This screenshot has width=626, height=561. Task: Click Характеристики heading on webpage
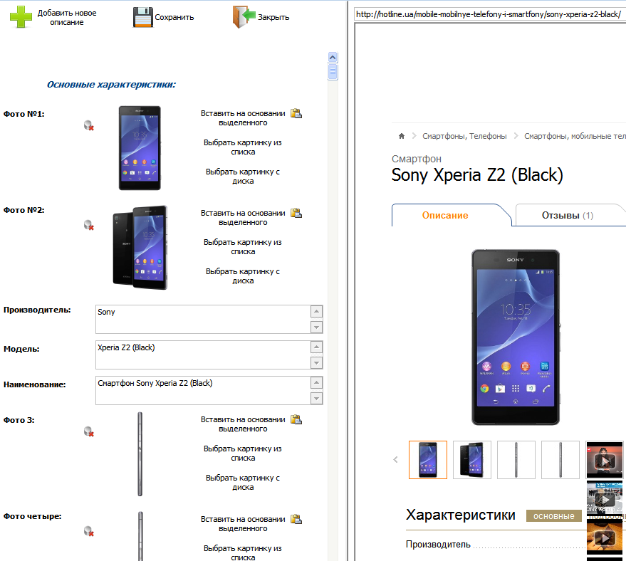(x=460, y=515)
